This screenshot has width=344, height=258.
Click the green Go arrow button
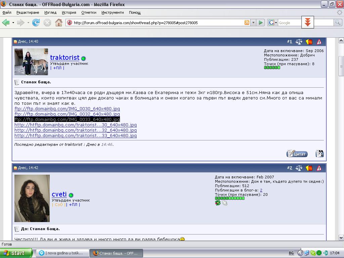point(260,23)
